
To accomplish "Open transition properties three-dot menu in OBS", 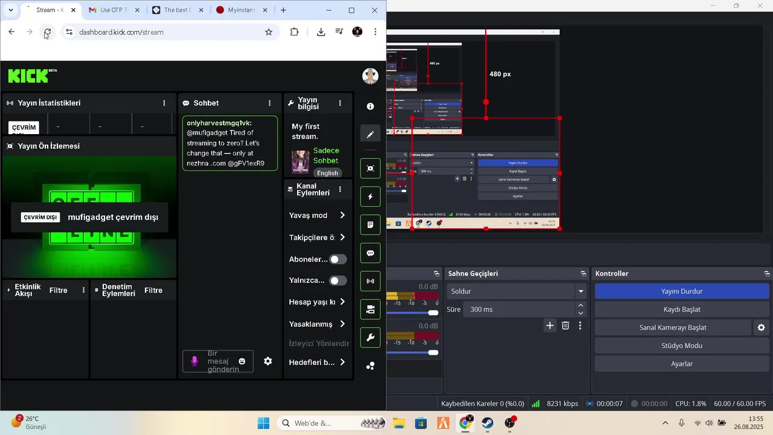I will 580,326.
